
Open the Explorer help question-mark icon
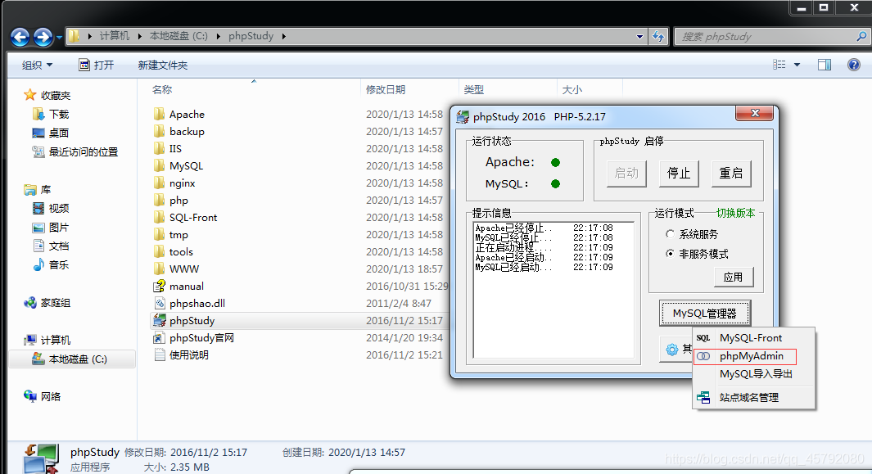tap(854, 65)
